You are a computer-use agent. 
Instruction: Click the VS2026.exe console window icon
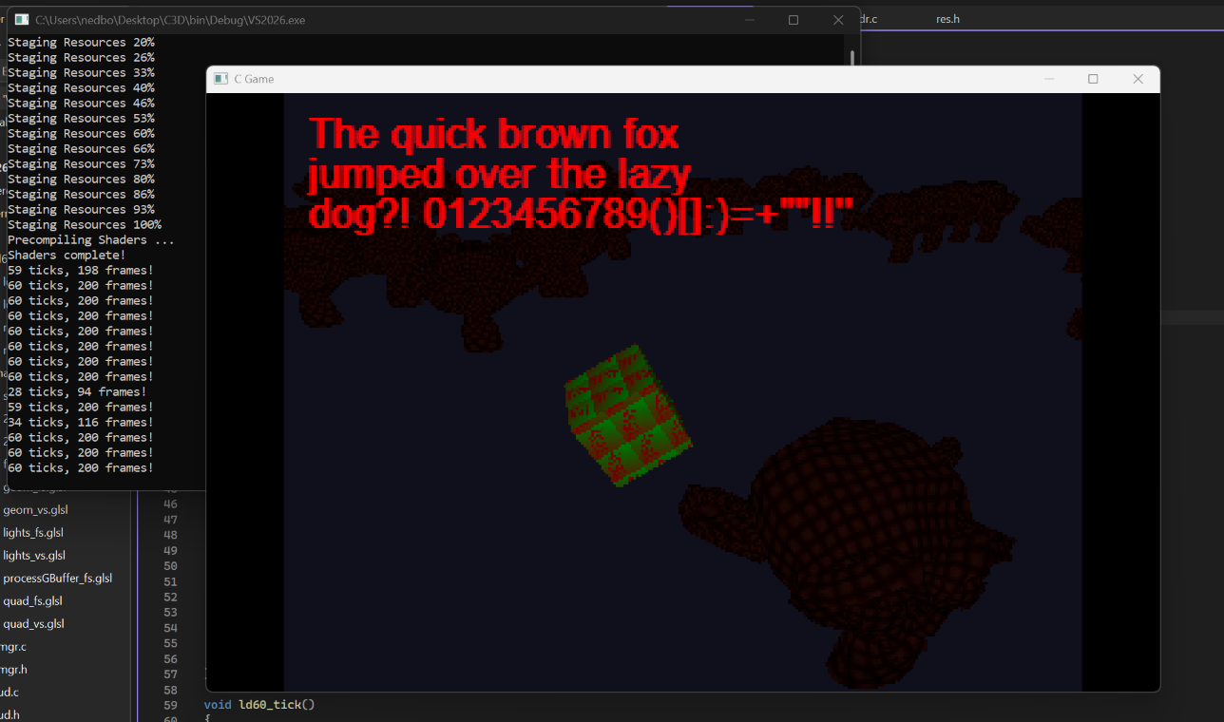21,20
